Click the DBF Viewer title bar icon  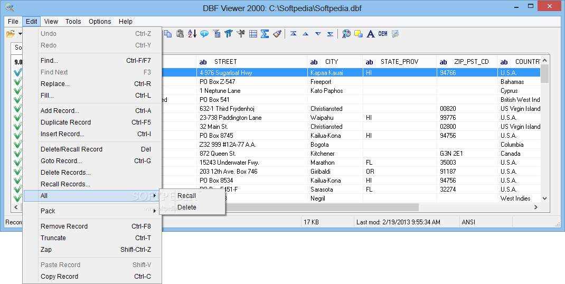click(x=10, y=7)
